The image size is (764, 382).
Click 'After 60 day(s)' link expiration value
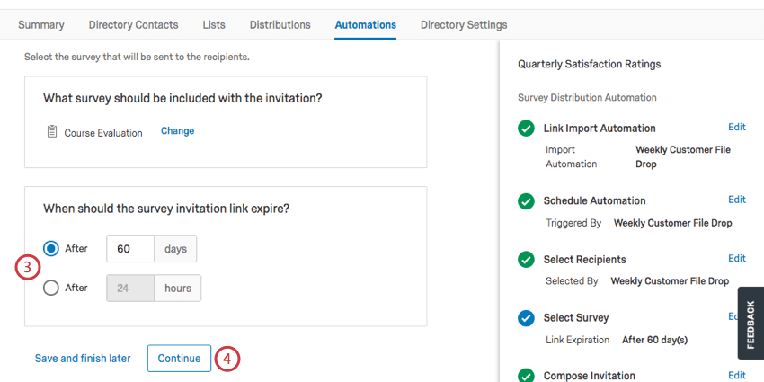pyautogui.click(x=654, y=340)
